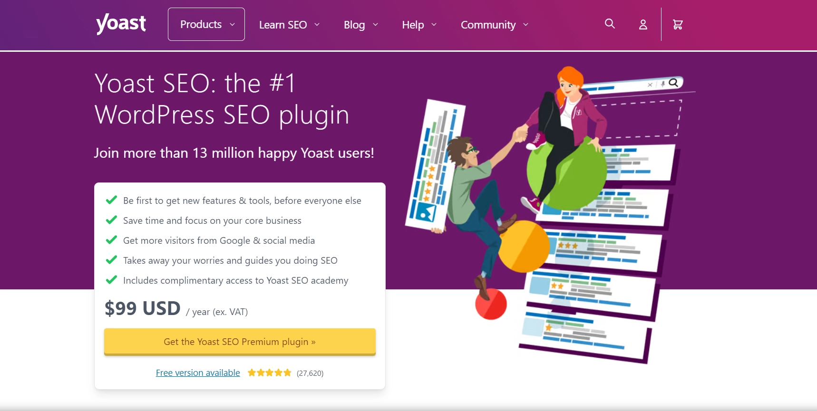Open the Products menu
817x411 pixels.
pyautogui.click(x=206, y=24)
